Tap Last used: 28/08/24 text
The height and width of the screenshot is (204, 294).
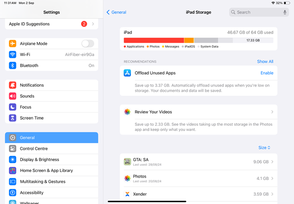tap(147, 164)
